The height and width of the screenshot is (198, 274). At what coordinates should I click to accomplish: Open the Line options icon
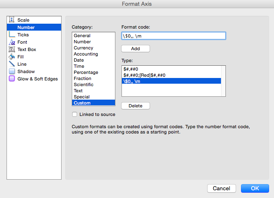pyautogui.click(x=12, y=64)
